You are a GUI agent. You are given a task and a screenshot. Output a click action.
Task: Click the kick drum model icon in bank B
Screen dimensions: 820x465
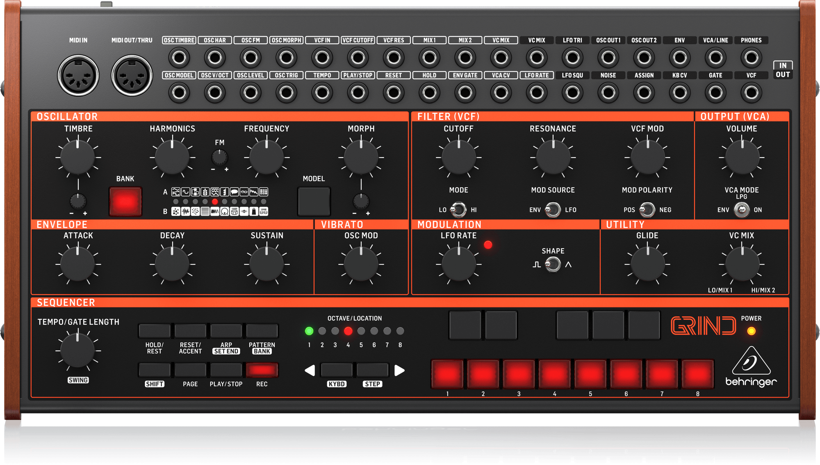[x=224, y=212]
